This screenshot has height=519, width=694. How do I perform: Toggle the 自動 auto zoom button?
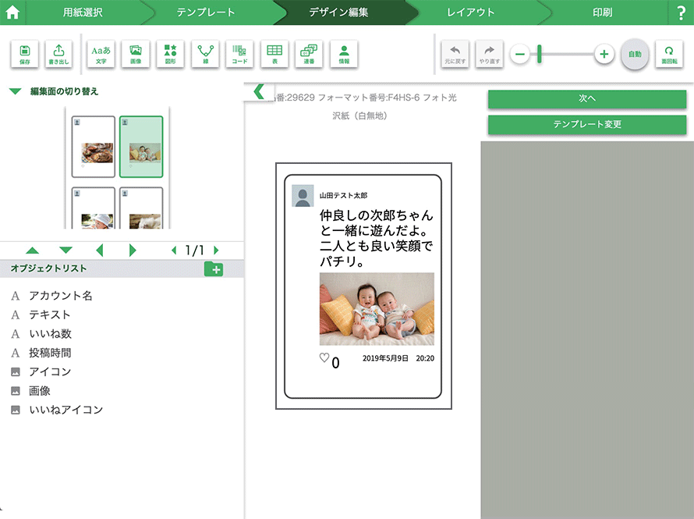point(634,54)
